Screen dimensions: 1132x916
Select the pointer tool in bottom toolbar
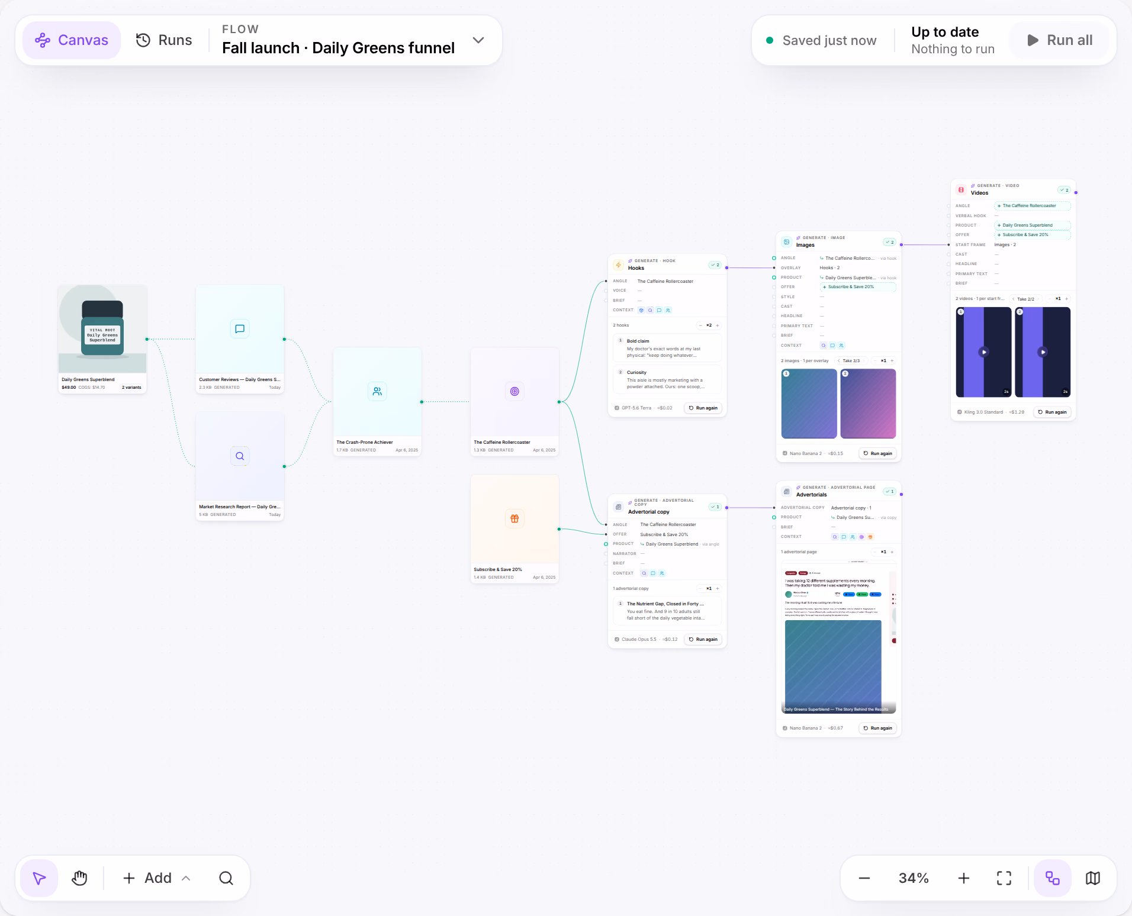click(x=39, y=878)
